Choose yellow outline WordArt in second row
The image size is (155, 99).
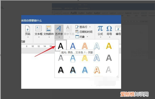pos(85,58)
